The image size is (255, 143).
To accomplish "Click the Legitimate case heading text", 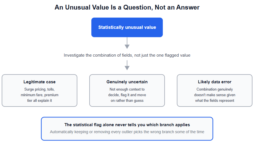I will [39, 82].
